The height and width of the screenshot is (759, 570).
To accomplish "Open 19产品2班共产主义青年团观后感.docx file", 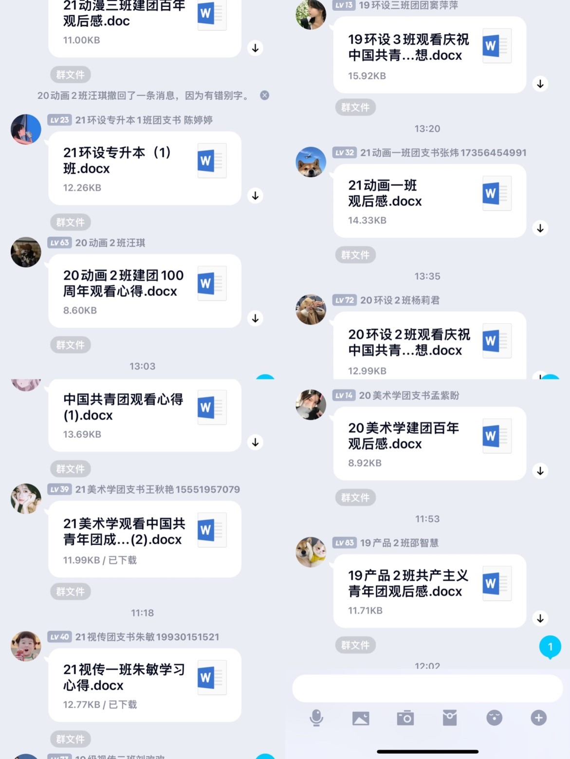I will (430, 591).
